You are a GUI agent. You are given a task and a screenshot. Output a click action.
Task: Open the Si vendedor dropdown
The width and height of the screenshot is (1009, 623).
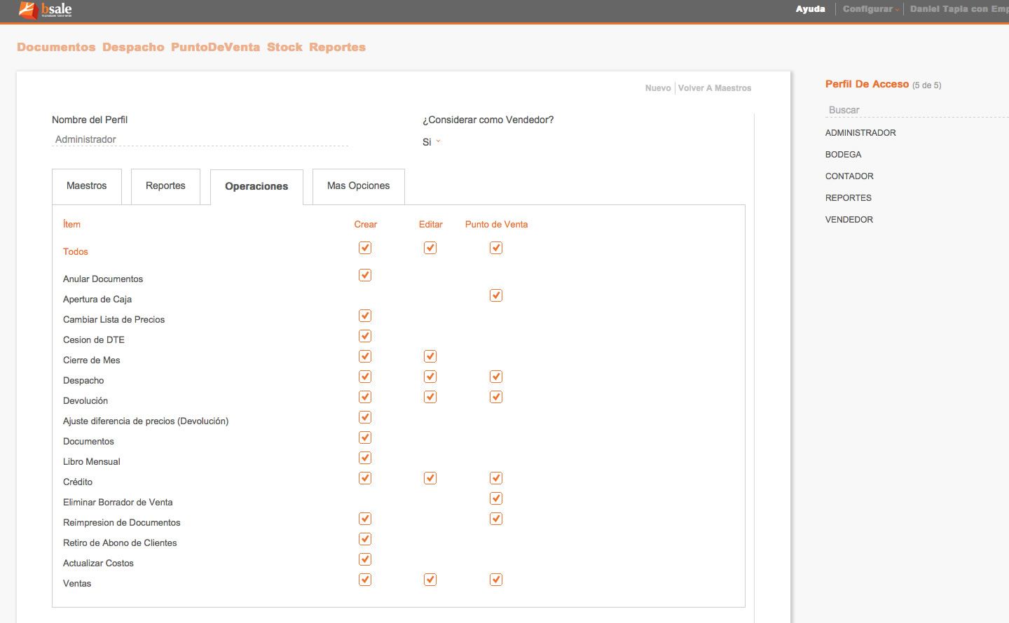(431, 142)
